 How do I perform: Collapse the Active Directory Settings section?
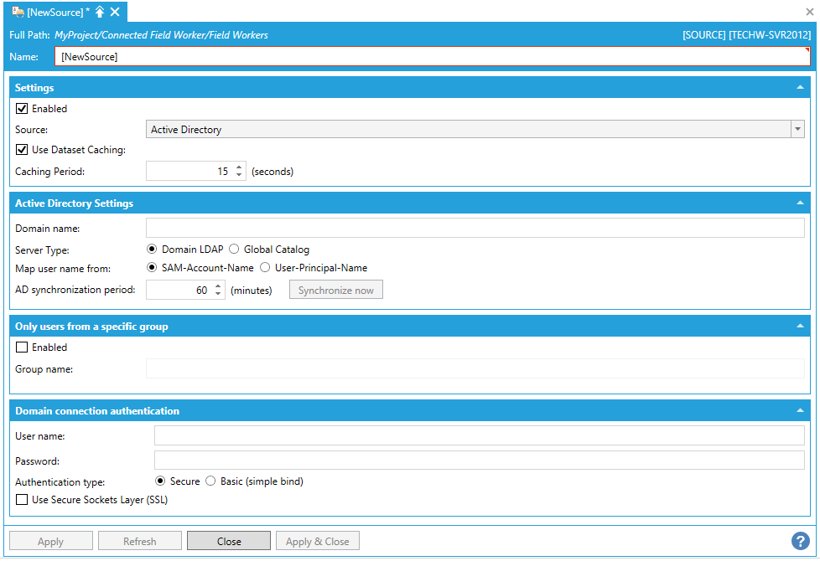[x=800, y=203]
